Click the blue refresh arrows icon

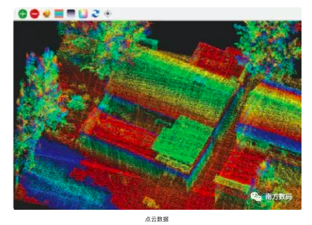(x=95, y=14)
